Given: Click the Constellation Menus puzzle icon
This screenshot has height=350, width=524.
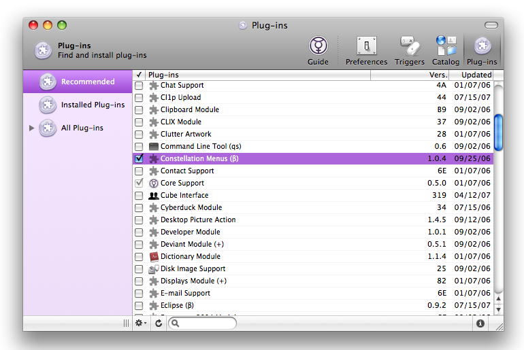Looking at the screenshot, I should (153, 159).
